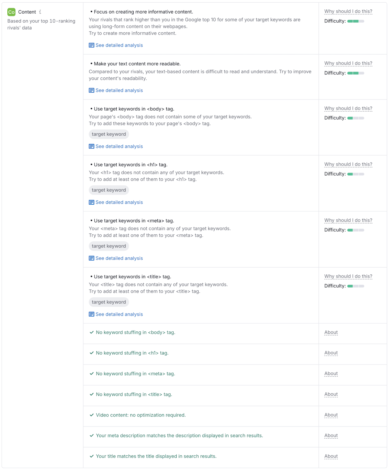Click 'About' for meta description match
This screenshot has width=390, height=471.
(x=331, y=436)
